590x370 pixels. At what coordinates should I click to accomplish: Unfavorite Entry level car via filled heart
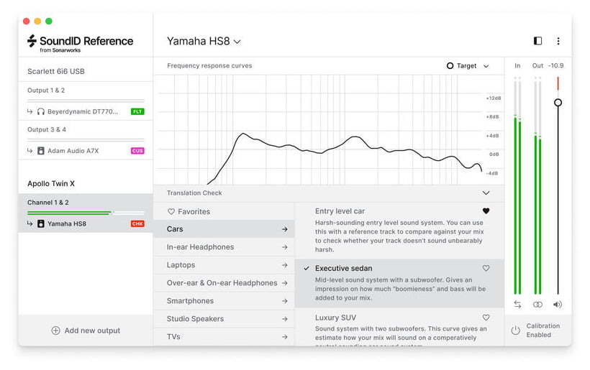(486, 211)
